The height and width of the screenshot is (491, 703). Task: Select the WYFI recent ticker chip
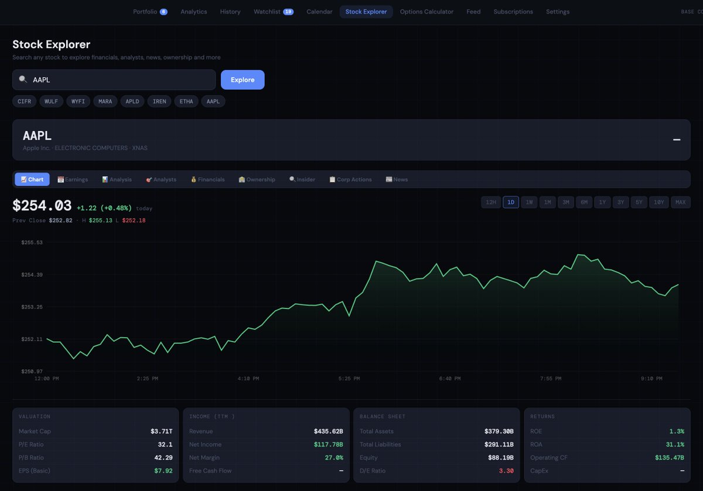point(78,101)
